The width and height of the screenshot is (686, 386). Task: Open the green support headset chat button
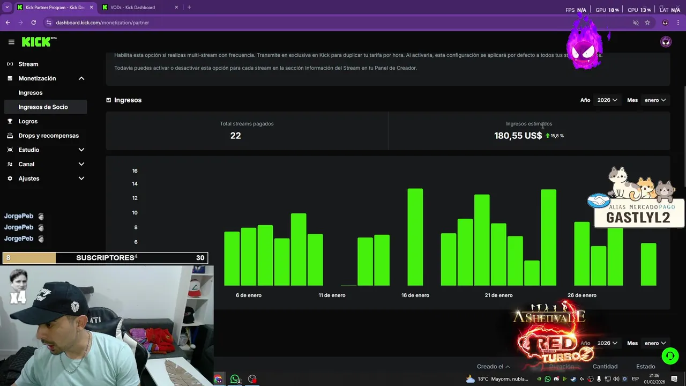pos(670,355)
